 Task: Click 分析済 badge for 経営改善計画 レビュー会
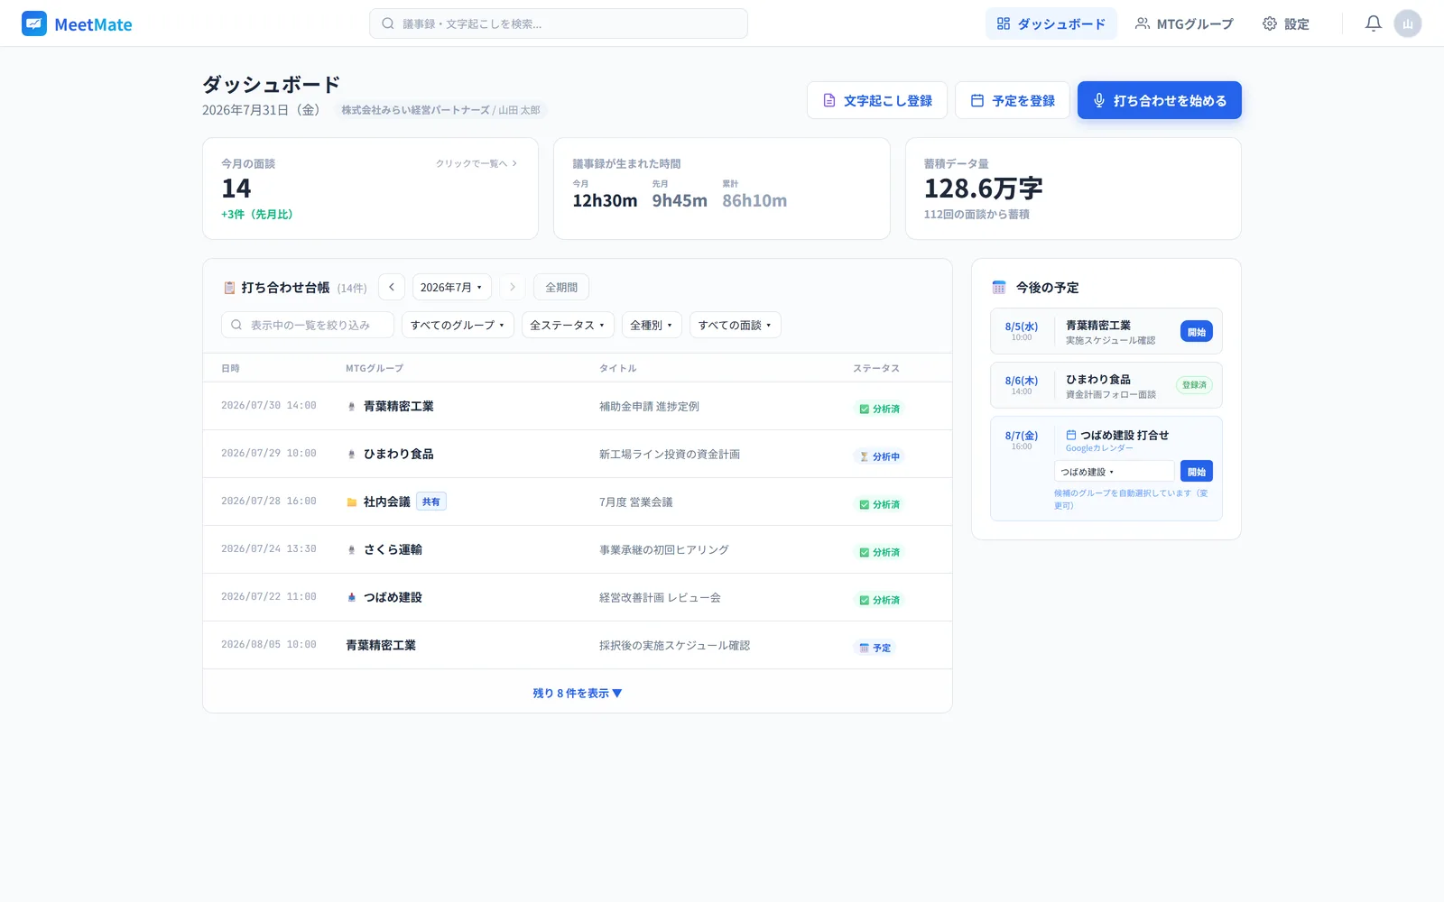(x=879, y=600)
